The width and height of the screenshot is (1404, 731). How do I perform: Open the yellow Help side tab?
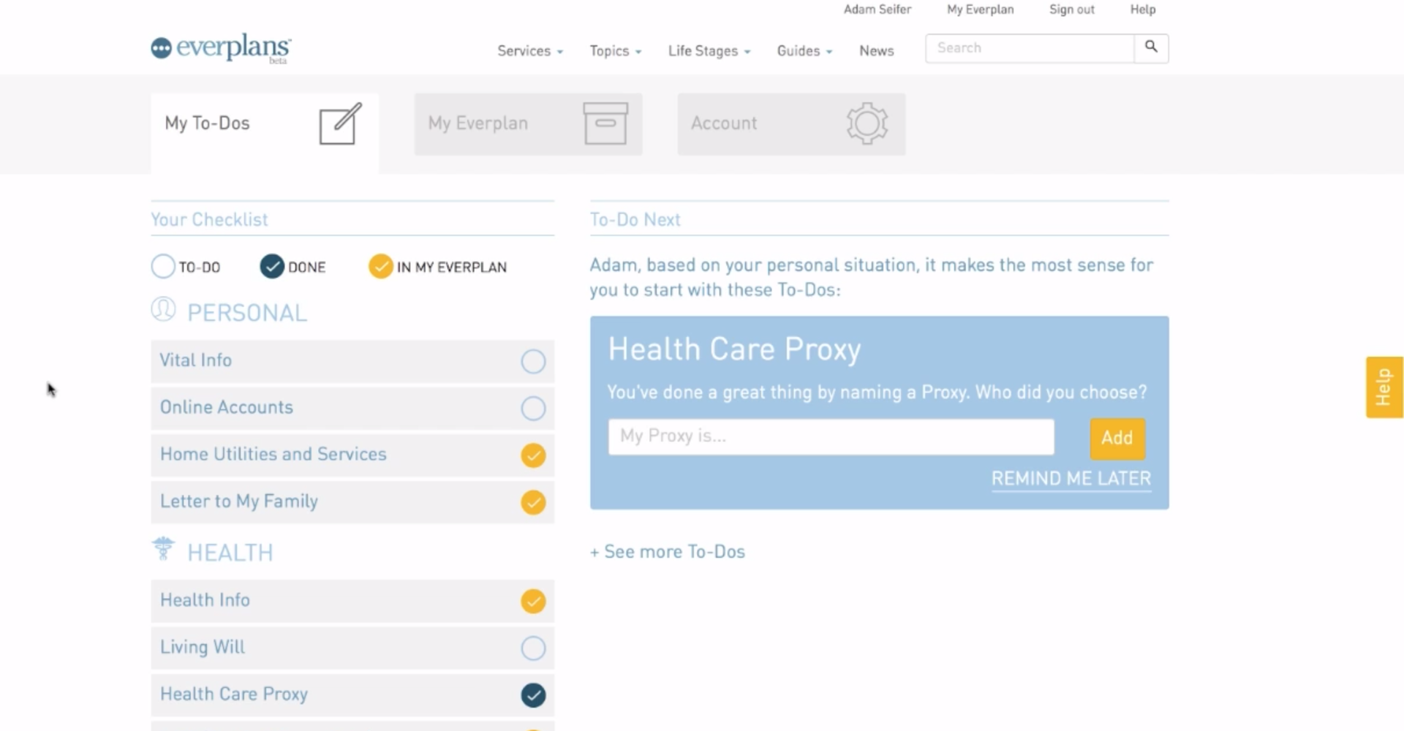click(x=1384, y=387)
